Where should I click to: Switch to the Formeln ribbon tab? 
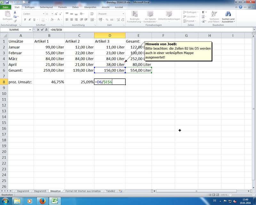point(62,7)
